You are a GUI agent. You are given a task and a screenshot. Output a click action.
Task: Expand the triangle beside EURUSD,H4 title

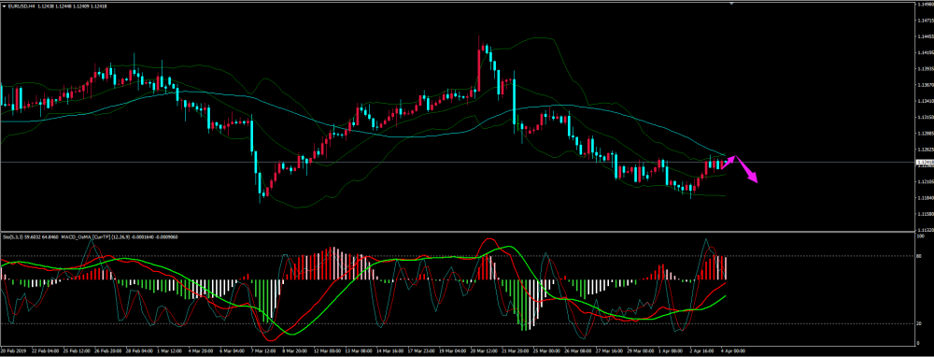click(4, 6)
